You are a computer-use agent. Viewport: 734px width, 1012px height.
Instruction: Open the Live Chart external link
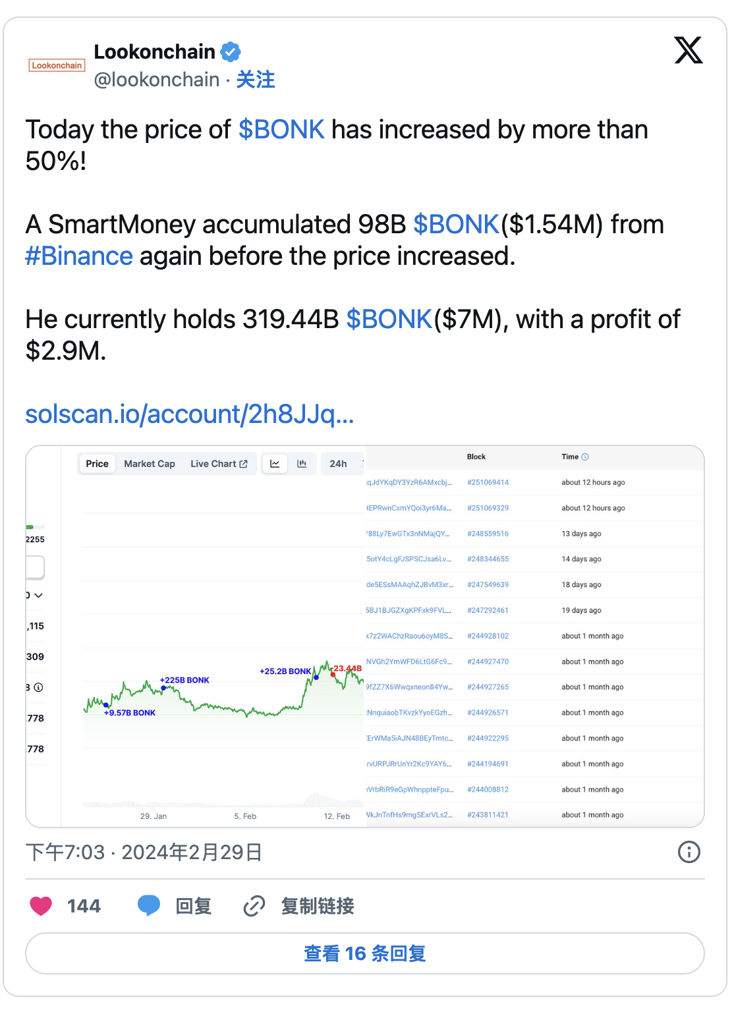(219, 464)
